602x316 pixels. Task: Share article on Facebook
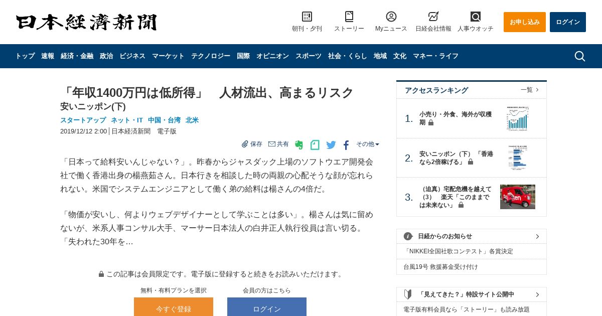pyautogui.click(x=346, y=145)
